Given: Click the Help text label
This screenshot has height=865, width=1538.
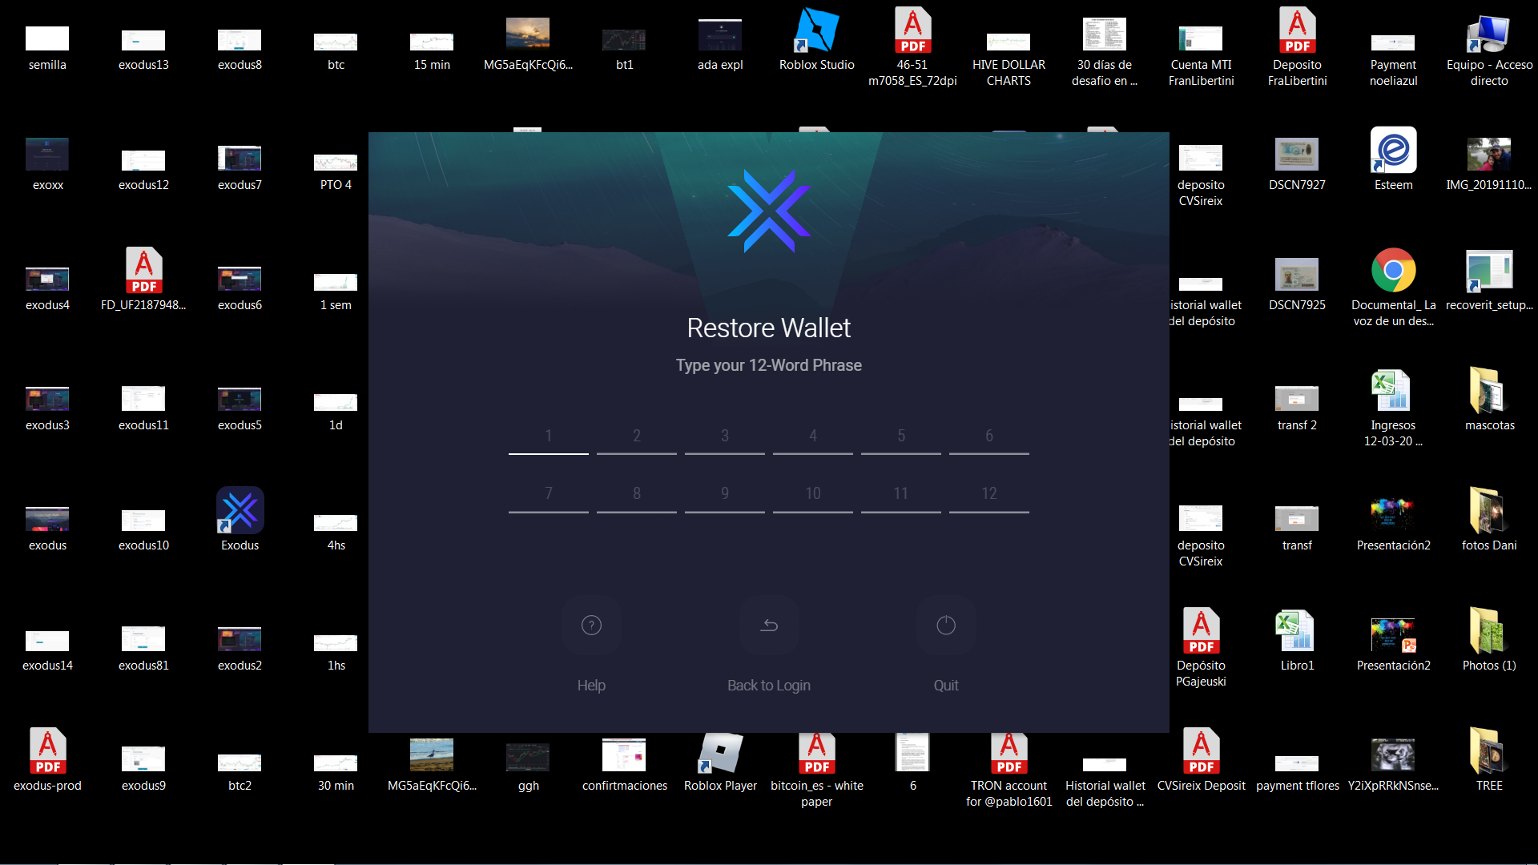Looking at the screenshot, I should [x=591, y=686].
